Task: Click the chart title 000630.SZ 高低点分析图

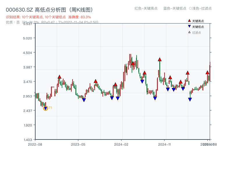Action: point(50,10)
